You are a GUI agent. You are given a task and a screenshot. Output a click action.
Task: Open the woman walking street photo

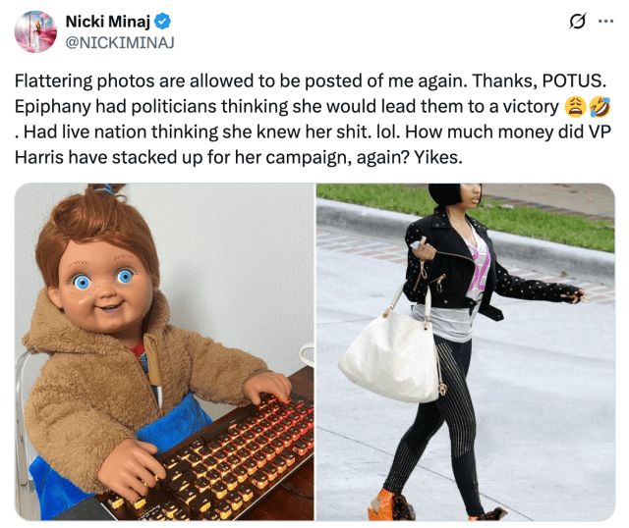[x=465, y=351]
